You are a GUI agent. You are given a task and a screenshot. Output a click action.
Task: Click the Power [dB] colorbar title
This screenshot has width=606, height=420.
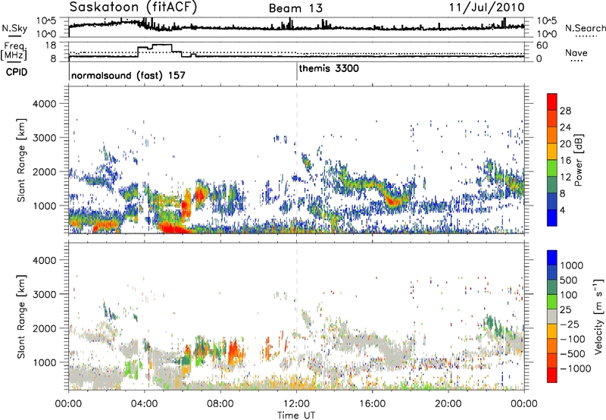(578, 160)
